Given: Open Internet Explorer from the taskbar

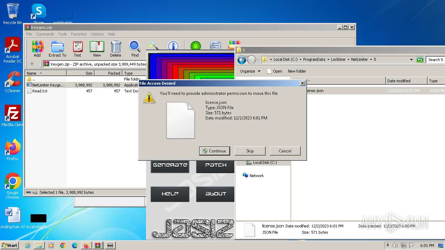Looking at the screenshot, I should coord(27,245).
